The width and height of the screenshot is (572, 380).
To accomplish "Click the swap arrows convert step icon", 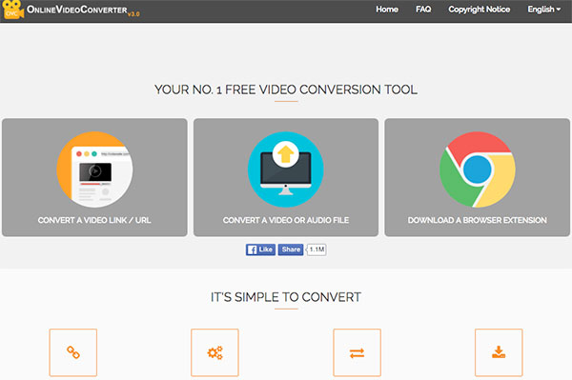I will (x=357, y=352).
